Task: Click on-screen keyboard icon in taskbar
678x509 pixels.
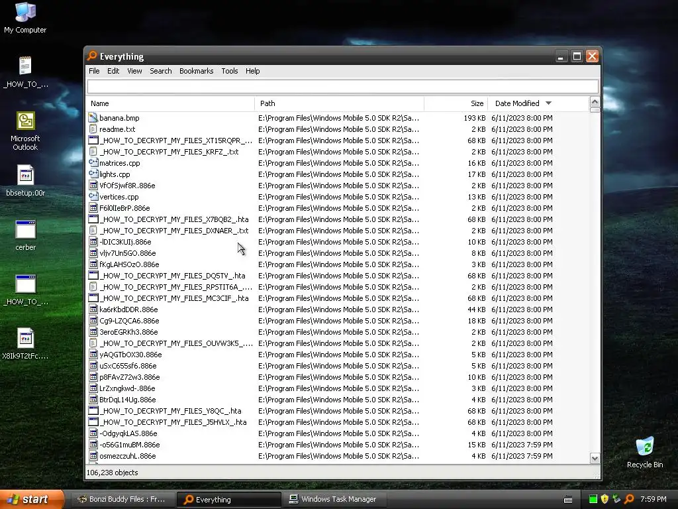Action: coord(568,500)
